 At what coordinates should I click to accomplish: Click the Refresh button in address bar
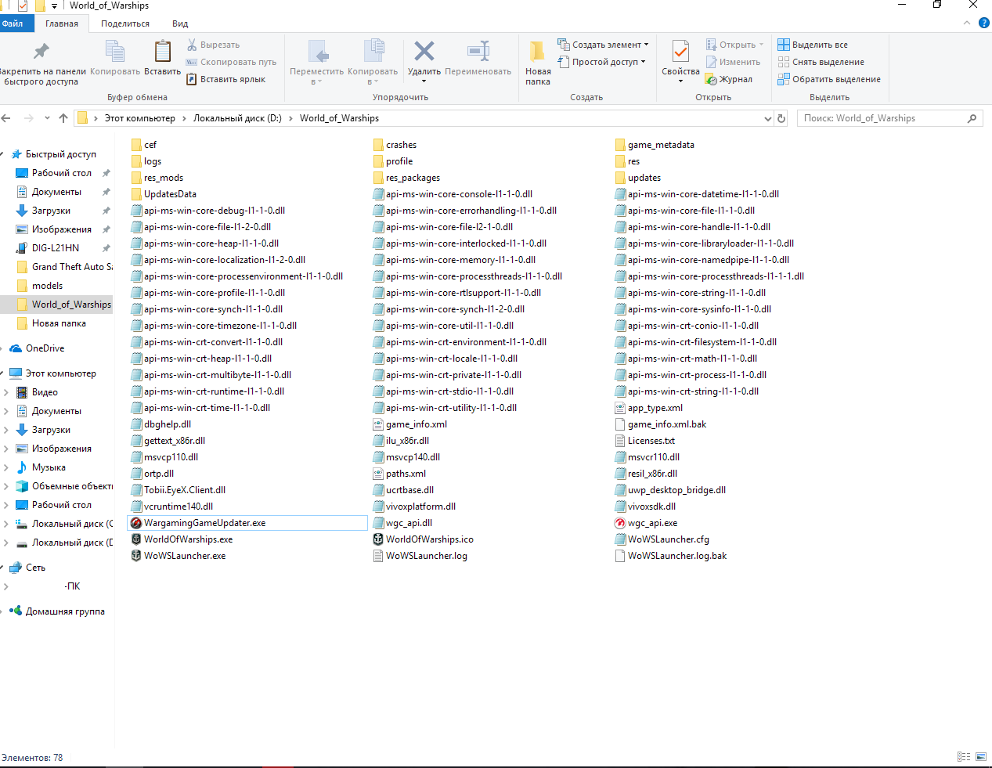tap(781, 118)
